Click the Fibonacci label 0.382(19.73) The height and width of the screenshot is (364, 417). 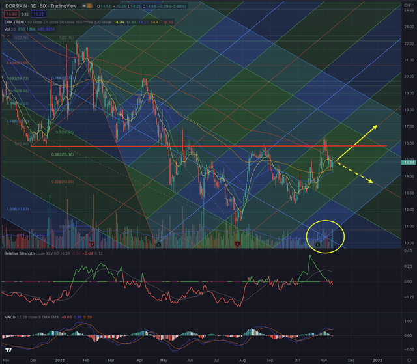(18, 78)
